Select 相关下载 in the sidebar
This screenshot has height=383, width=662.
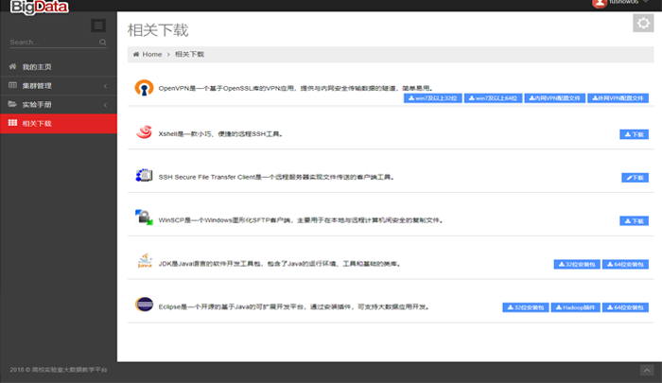coord(57,124)
